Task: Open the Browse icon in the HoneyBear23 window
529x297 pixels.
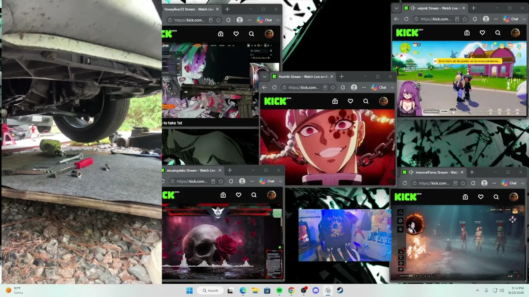Action: coord(221,34)
